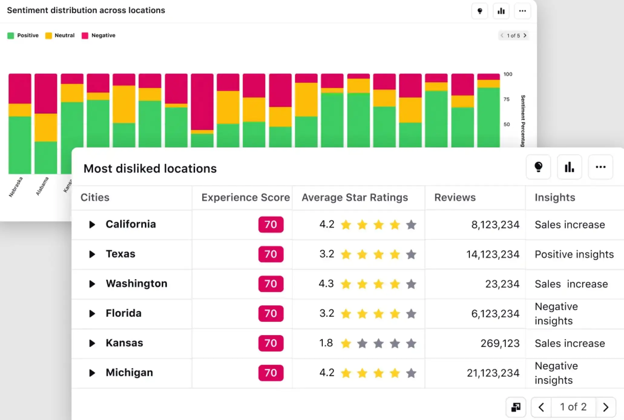Click the bar chart icon in Most disliked locations
Screen dimensions: 624x420
569,167
